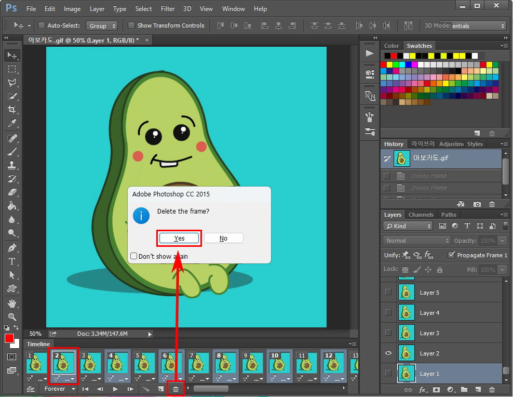Open the Filter menu
This screenshot has height=397, width=513.
pos(168,9)
